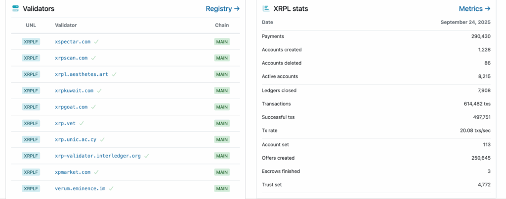Viewport: 506px width, 199px height.
Task: Open the xrpkuwait.com validator
Action: (74, 91)
